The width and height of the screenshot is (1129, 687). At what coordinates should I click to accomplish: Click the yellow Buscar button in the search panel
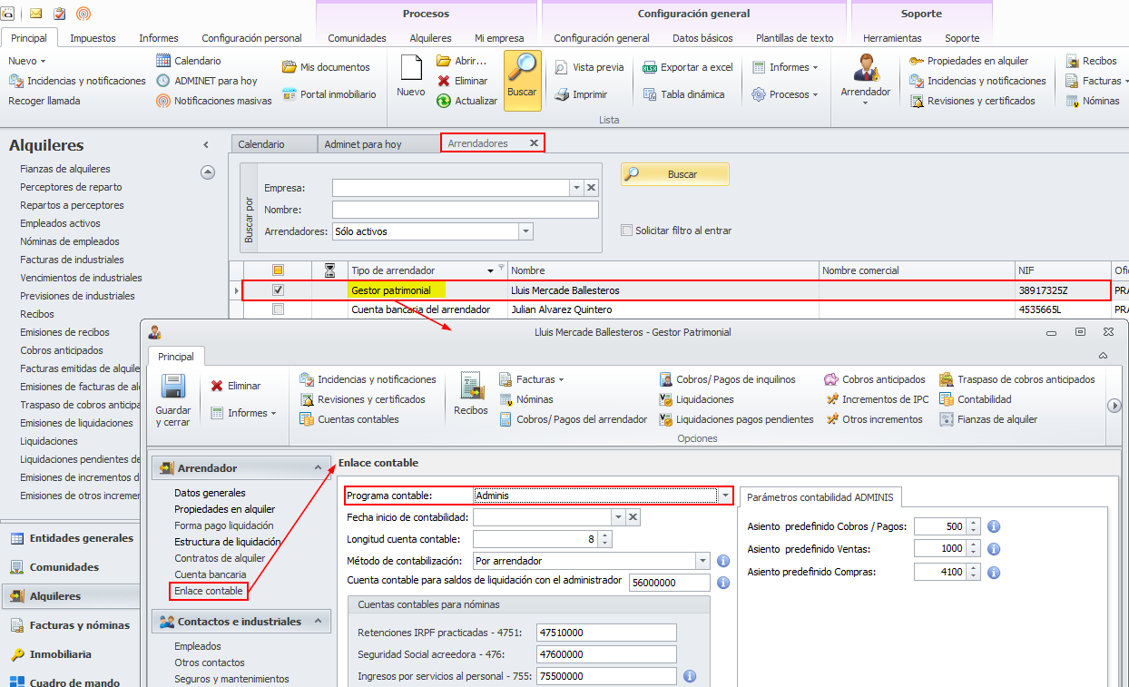click(675, 174)
